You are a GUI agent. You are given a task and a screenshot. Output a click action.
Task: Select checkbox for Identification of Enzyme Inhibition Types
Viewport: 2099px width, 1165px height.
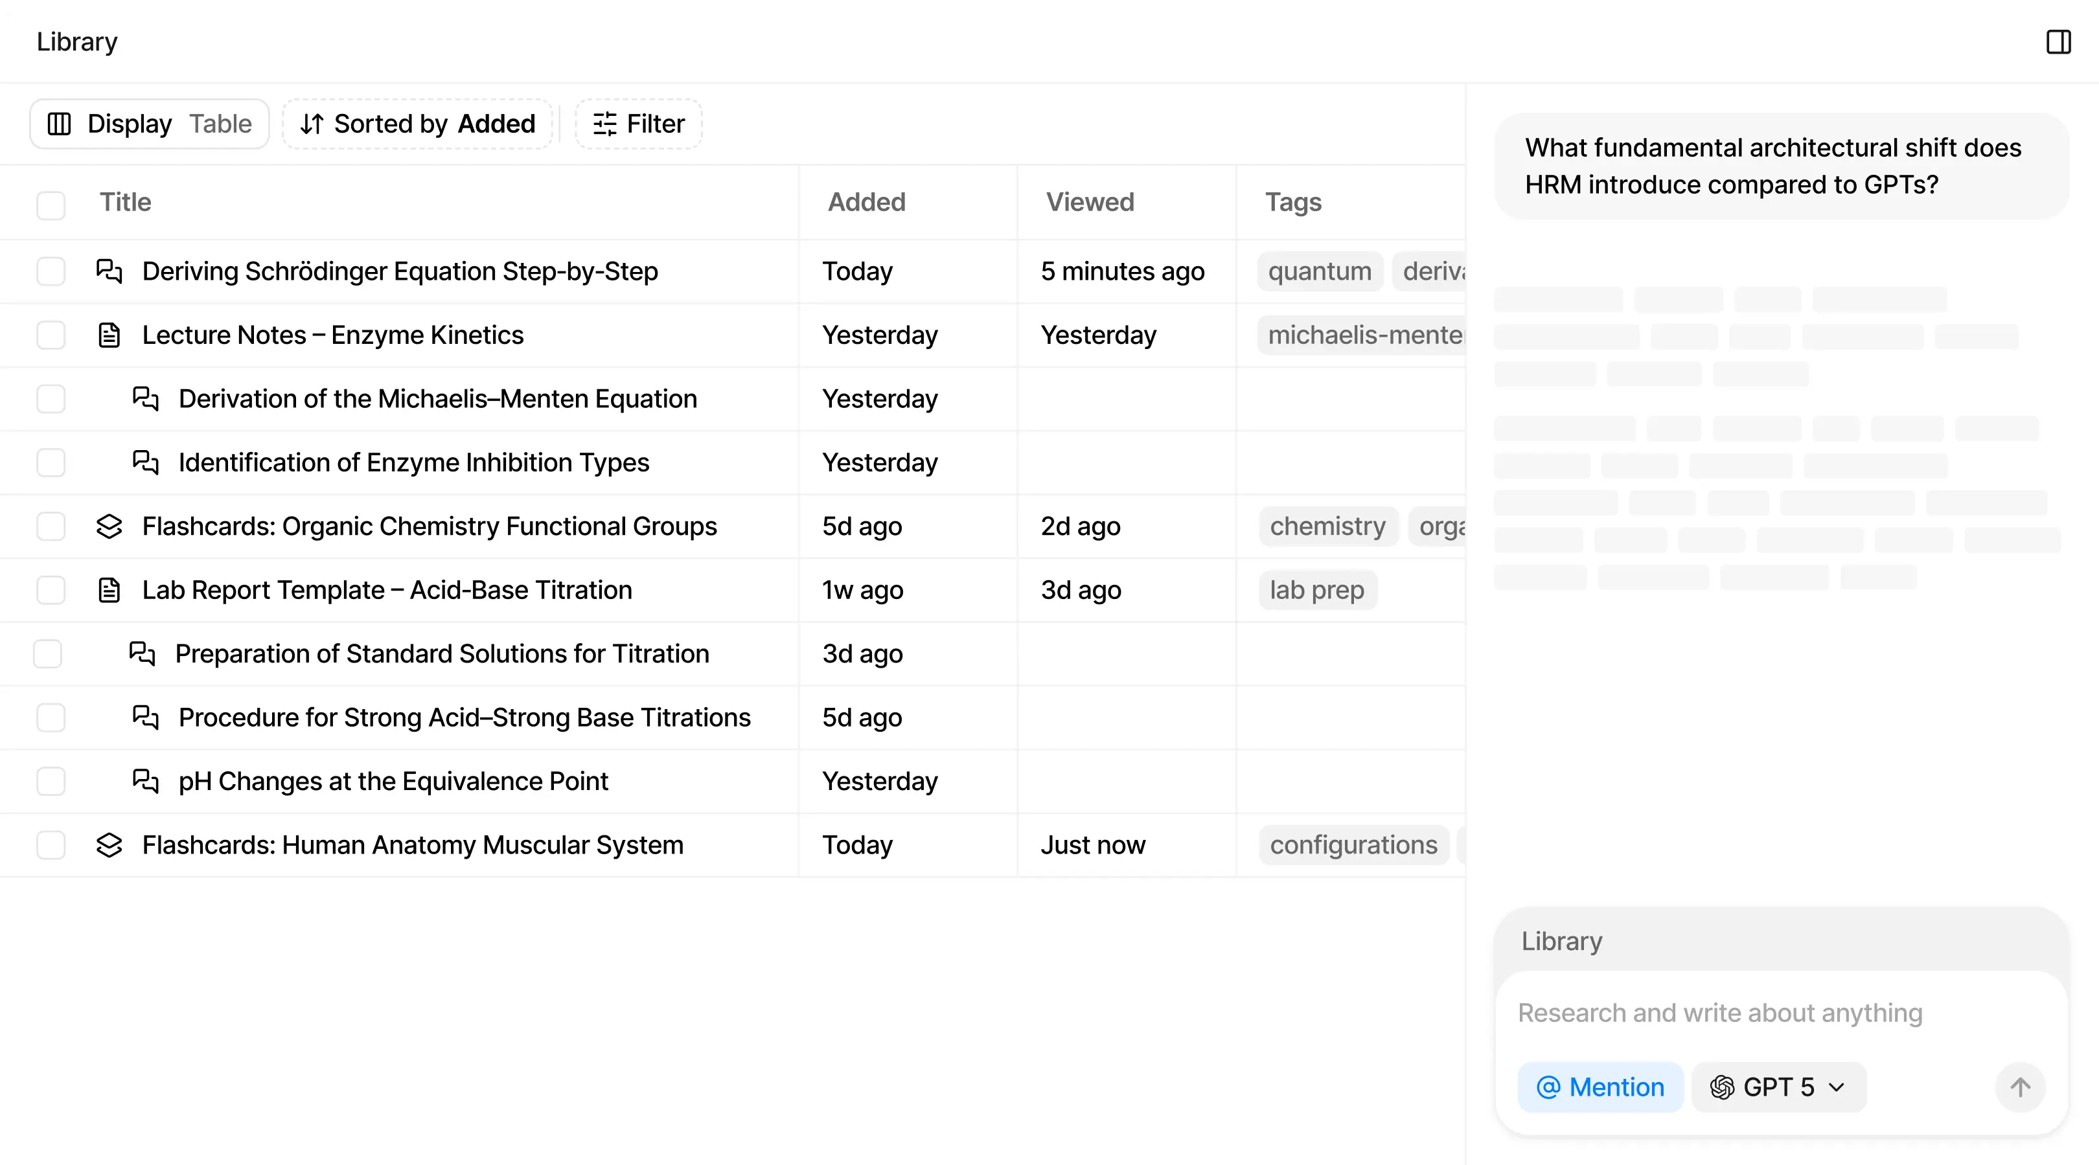51,463
